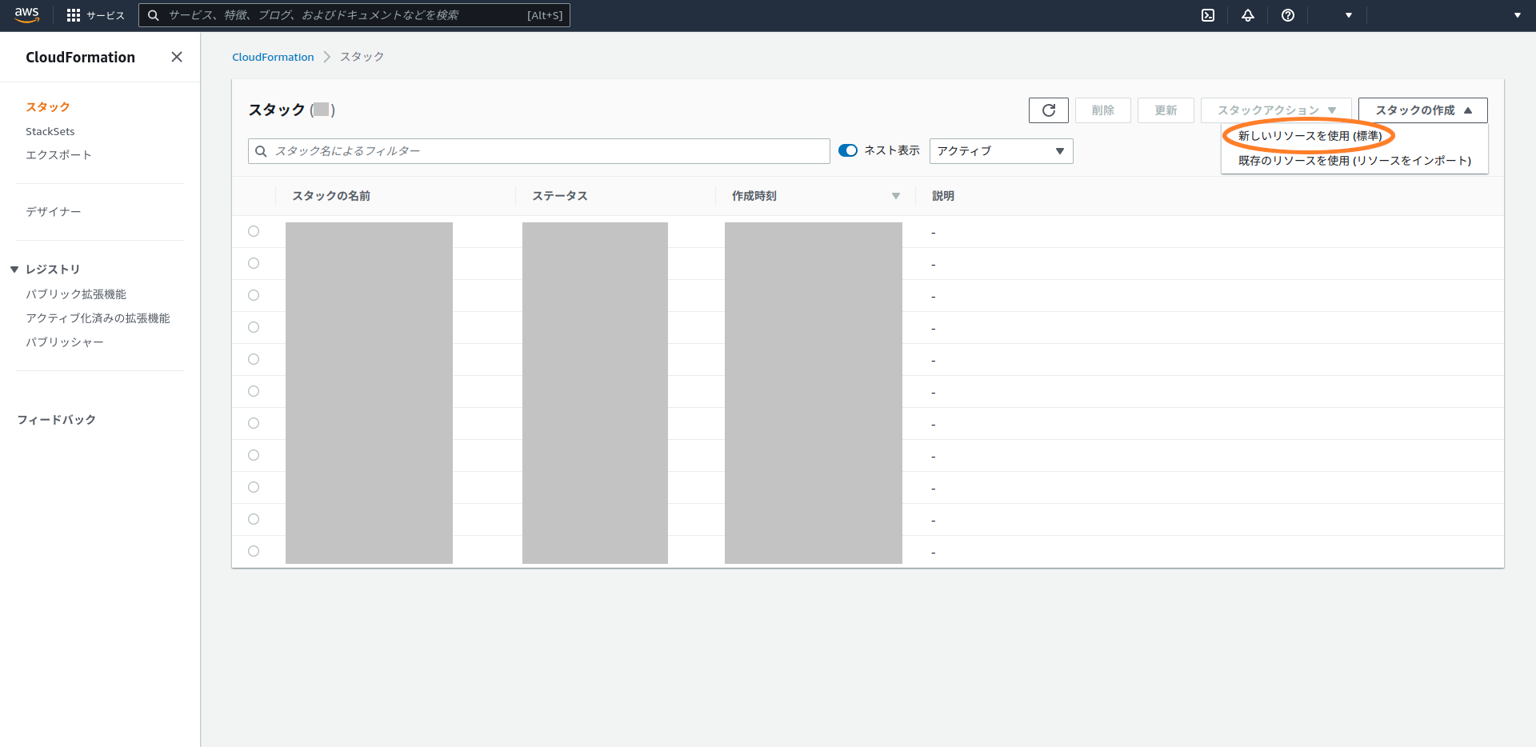Viewport: 1536px width, 747px height.
Task: Open StackSets in the sidebar
Action: tap(50, 131)
